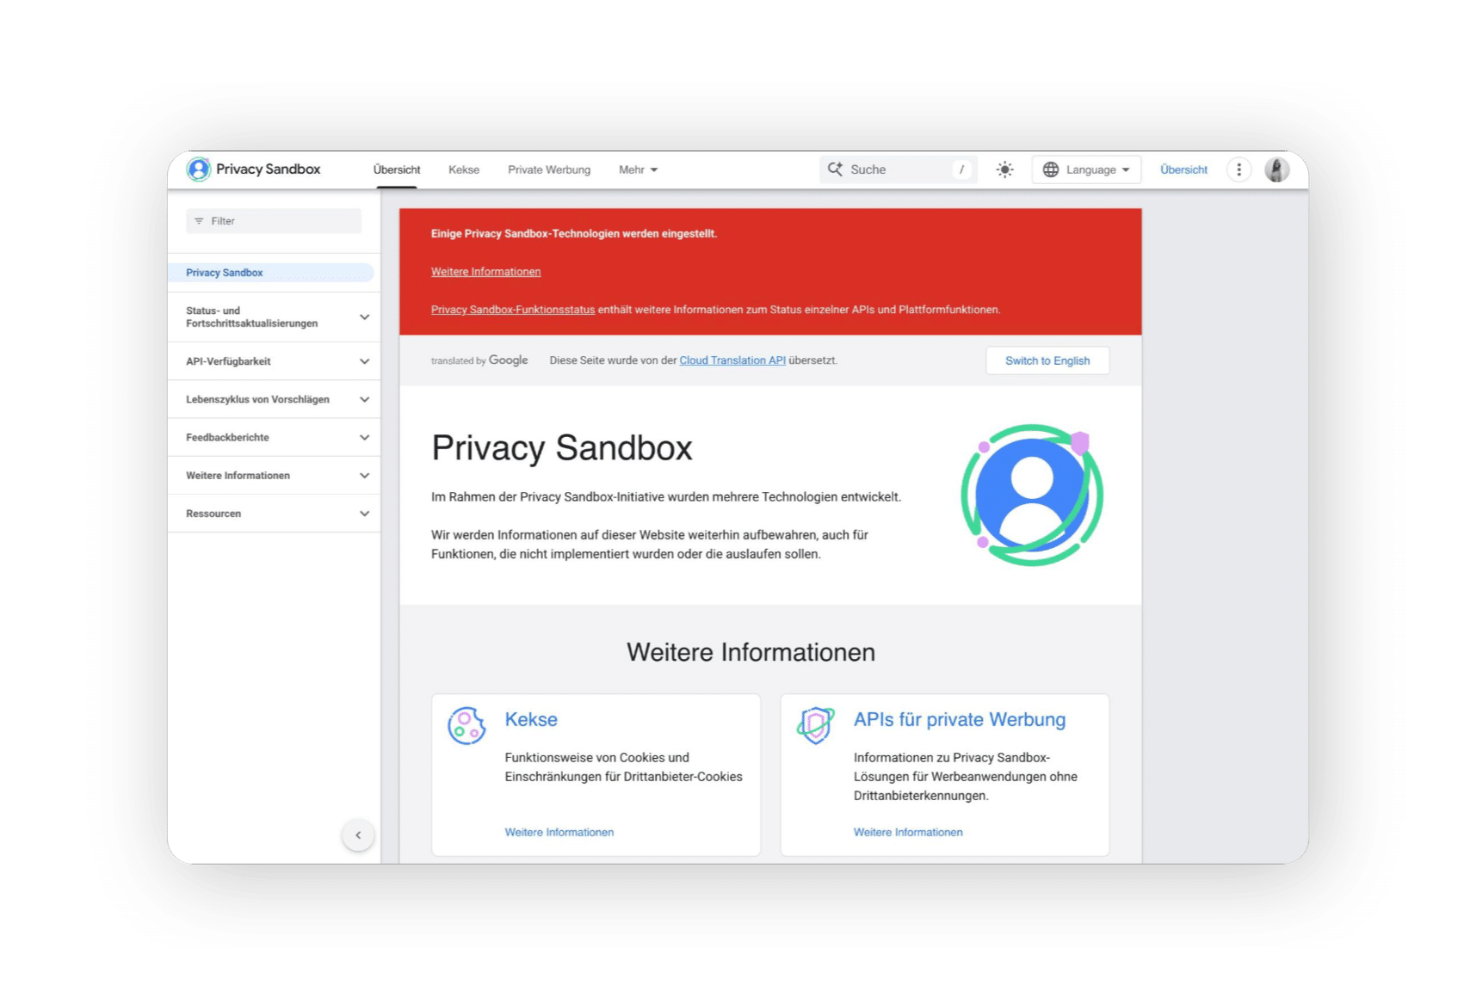Click the large Privacy Sandbox illustration
The image size is (1458, 991).
click(1032, 495)
